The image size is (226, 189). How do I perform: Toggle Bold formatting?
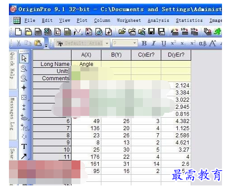click(144, 43)
